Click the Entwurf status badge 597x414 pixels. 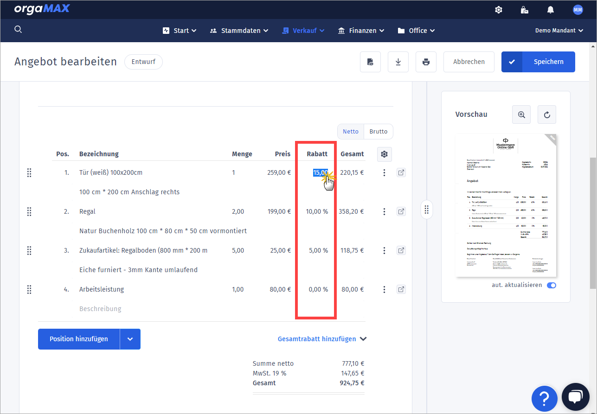[143, 62]
